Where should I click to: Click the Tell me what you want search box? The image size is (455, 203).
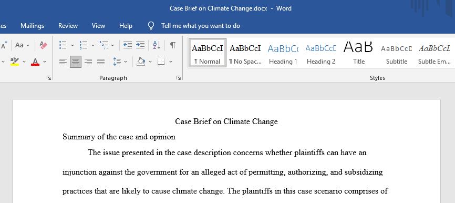[x=201, y=26]
